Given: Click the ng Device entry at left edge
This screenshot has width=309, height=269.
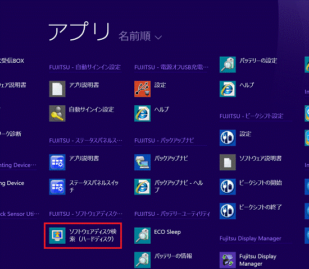Looking at the screenshot, I should [x=12, y=183].
